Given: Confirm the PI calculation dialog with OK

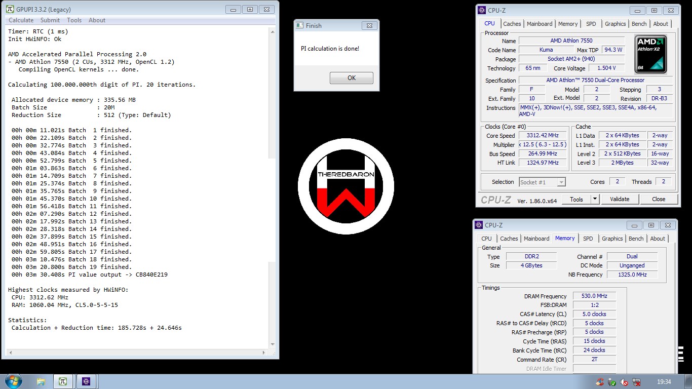Looking at the screenshot, I should pyautogui.click(x=352, y=78).
